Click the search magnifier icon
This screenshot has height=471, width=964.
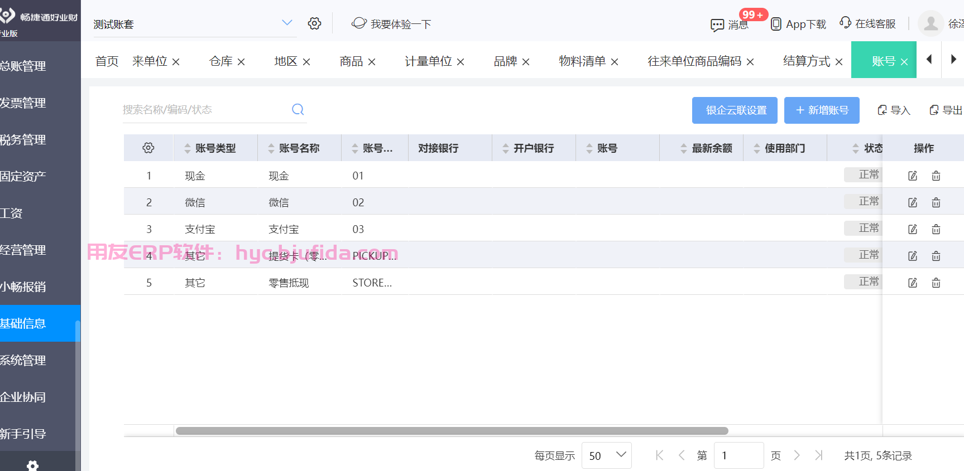coord(298,109)
